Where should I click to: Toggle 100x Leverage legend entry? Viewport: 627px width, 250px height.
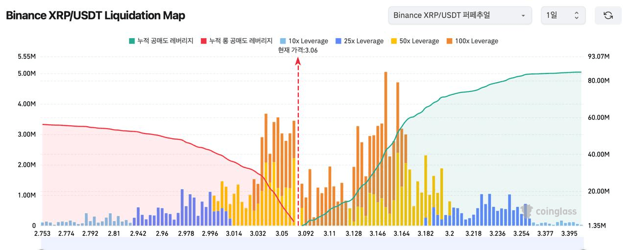pyautogui.click(x=472, y=41)
